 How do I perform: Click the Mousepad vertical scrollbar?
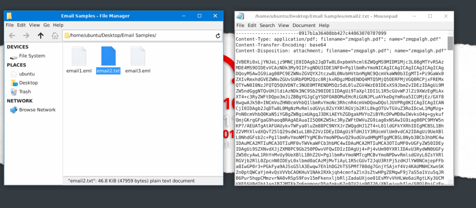click(x=450, y=43)
